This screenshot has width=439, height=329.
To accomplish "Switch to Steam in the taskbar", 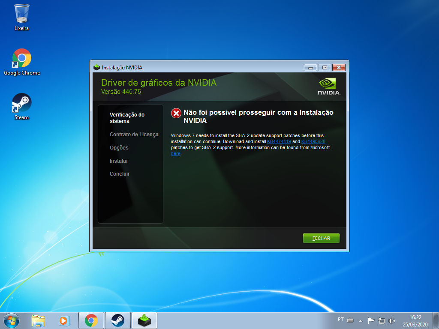I will 117,320.
